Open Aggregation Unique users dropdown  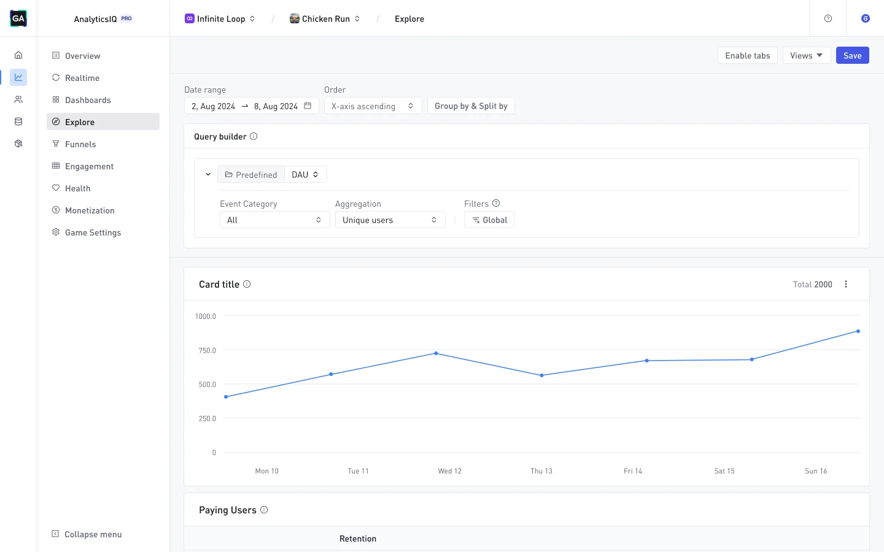tap(390, 220)
